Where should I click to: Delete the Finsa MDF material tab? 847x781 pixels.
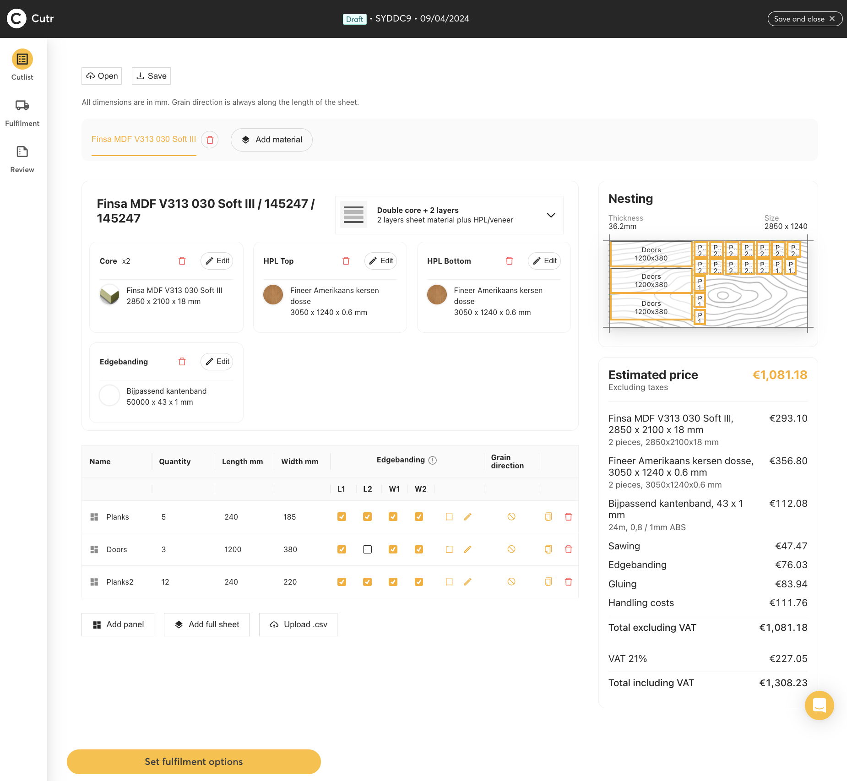(210, 140)
